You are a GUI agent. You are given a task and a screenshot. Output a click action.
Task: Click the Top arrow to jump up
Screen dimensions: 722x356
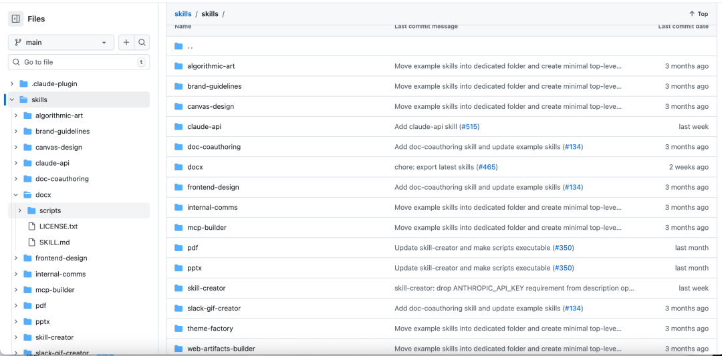(698, 14)
